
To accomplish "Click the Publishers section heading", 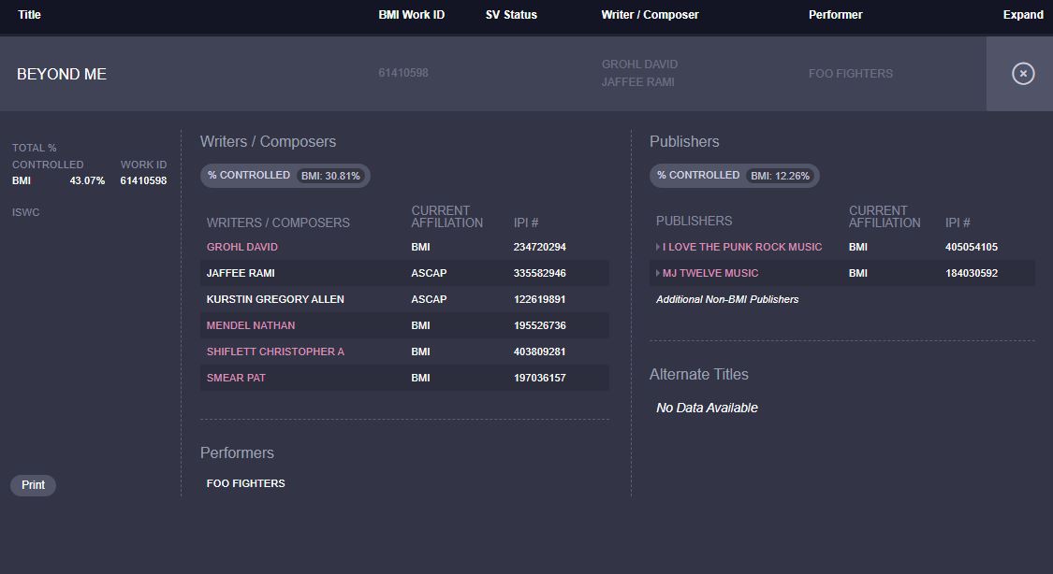I will click(x=684, y=141).
